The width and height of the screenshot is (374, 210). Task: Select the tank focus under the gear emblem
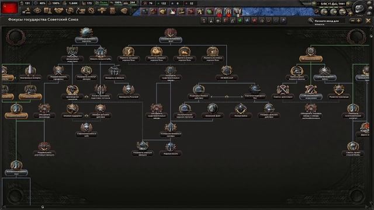click(x=297, y=73)
